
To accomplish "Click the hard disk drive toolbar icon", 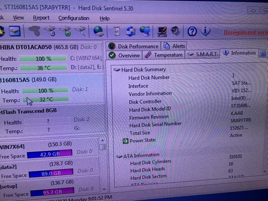I will (x=15, y=31).
